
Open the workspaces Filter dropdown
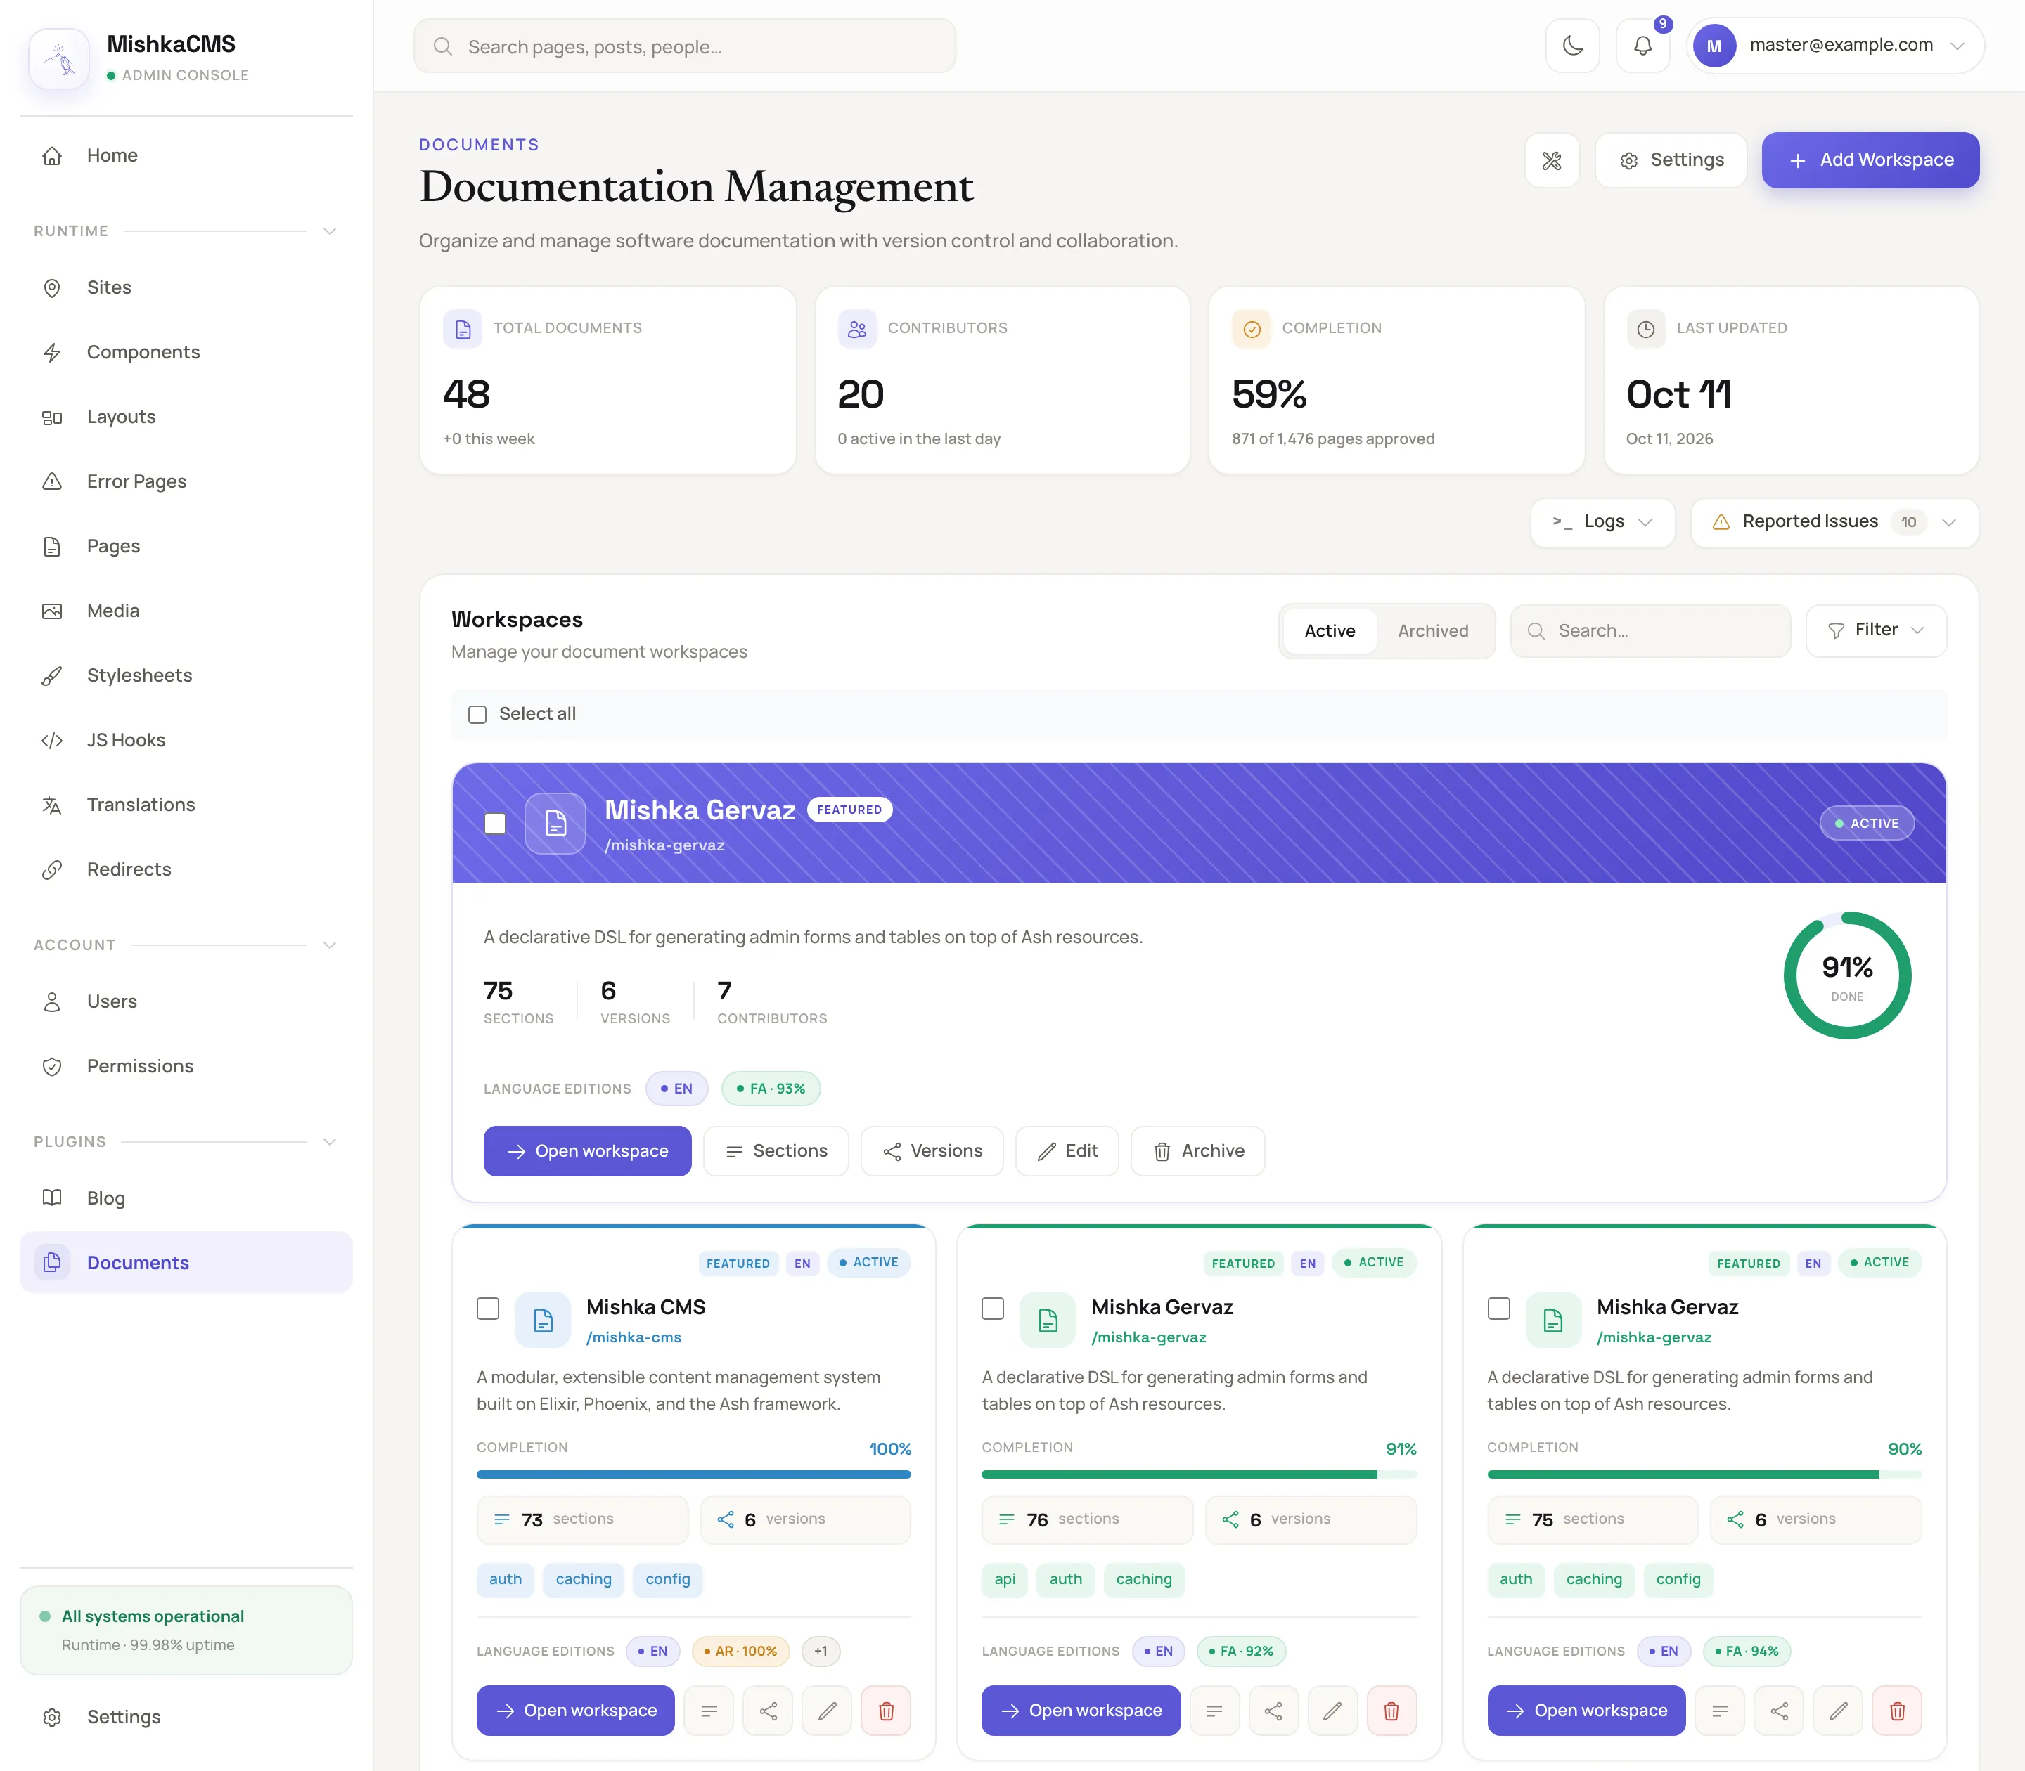tap(1876, 630)
